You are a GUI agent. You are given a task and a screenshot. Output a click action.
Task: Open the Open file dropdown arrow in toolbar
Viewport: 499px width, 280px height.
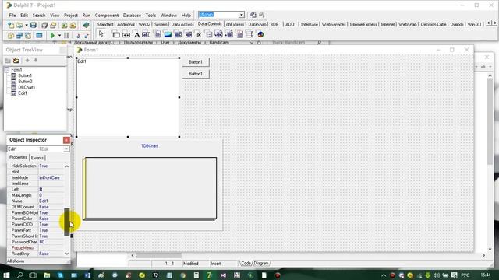[26, 26]
